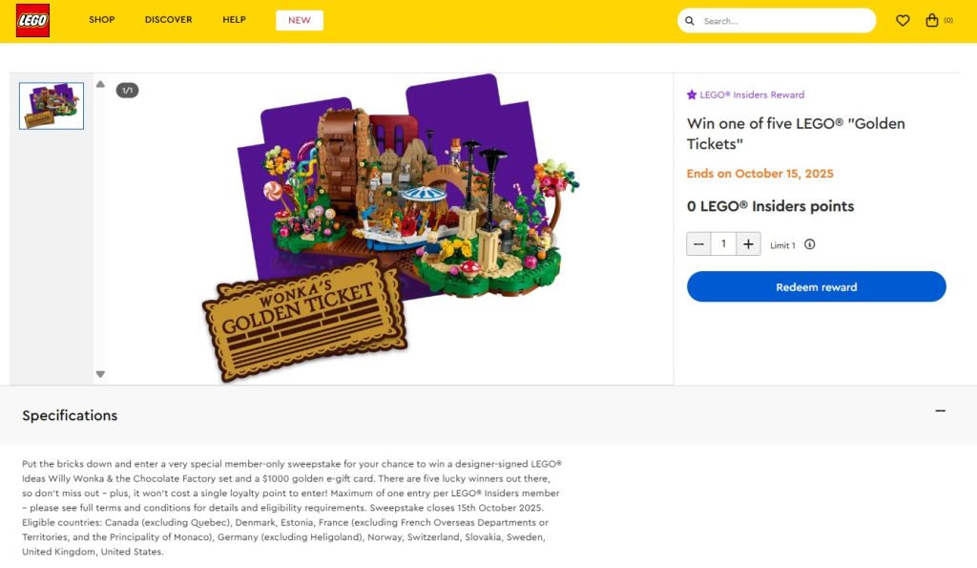Select the NEW tab
Image resolution: width=977 pixels, height=568 pixels.
point(300,20)
